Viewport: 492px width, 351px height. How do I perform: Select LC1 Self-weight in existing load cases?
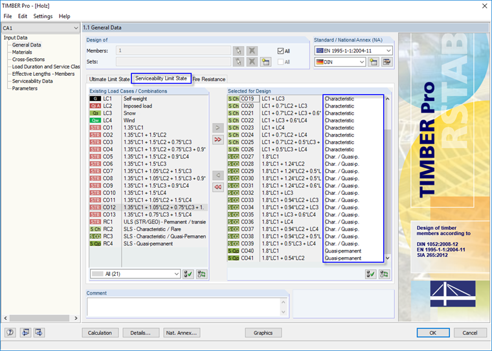tap(148, 98)
